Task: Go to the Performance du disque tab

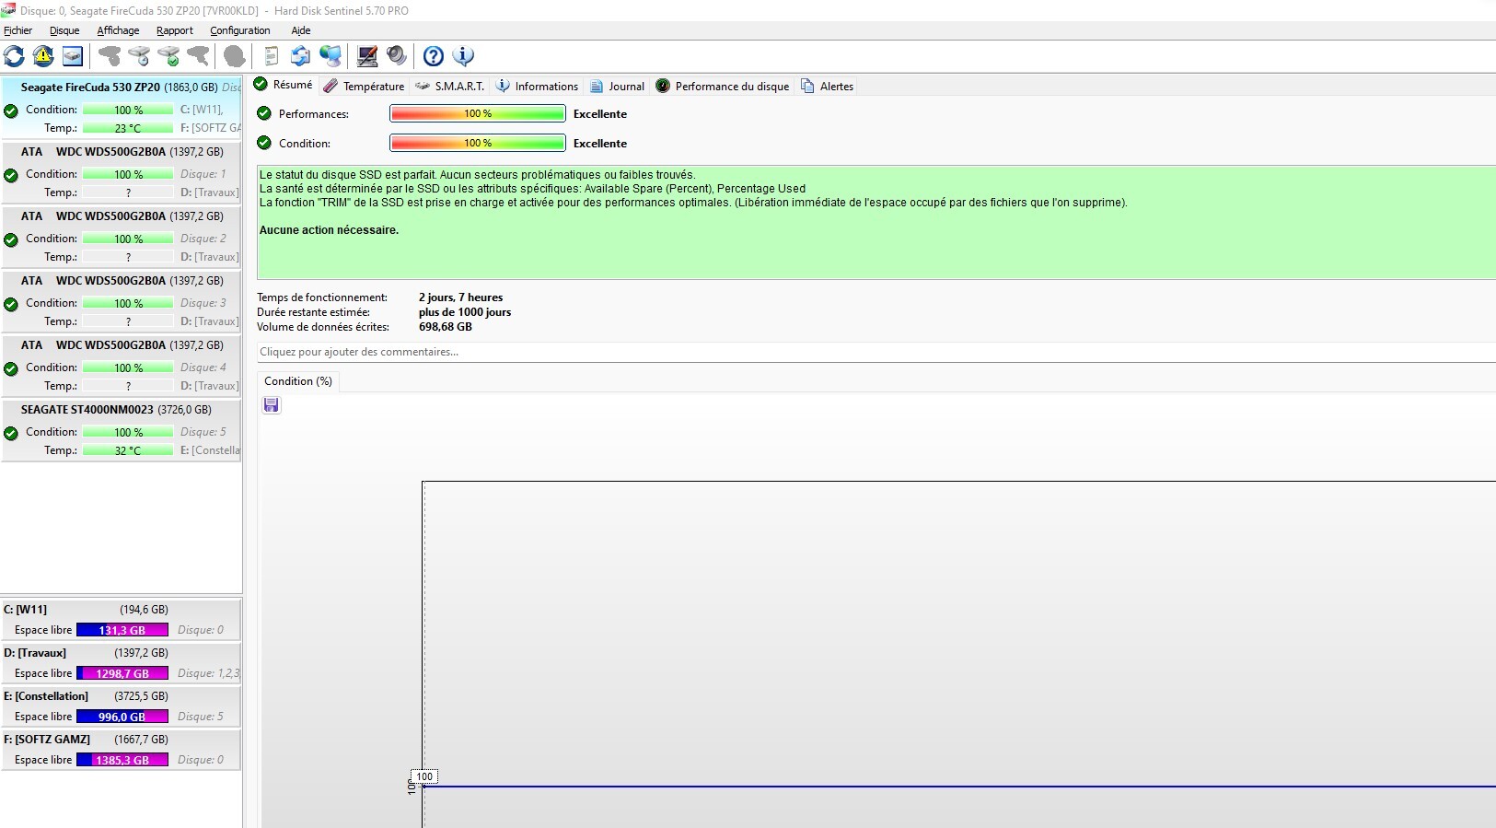Action: pos(723,86)
